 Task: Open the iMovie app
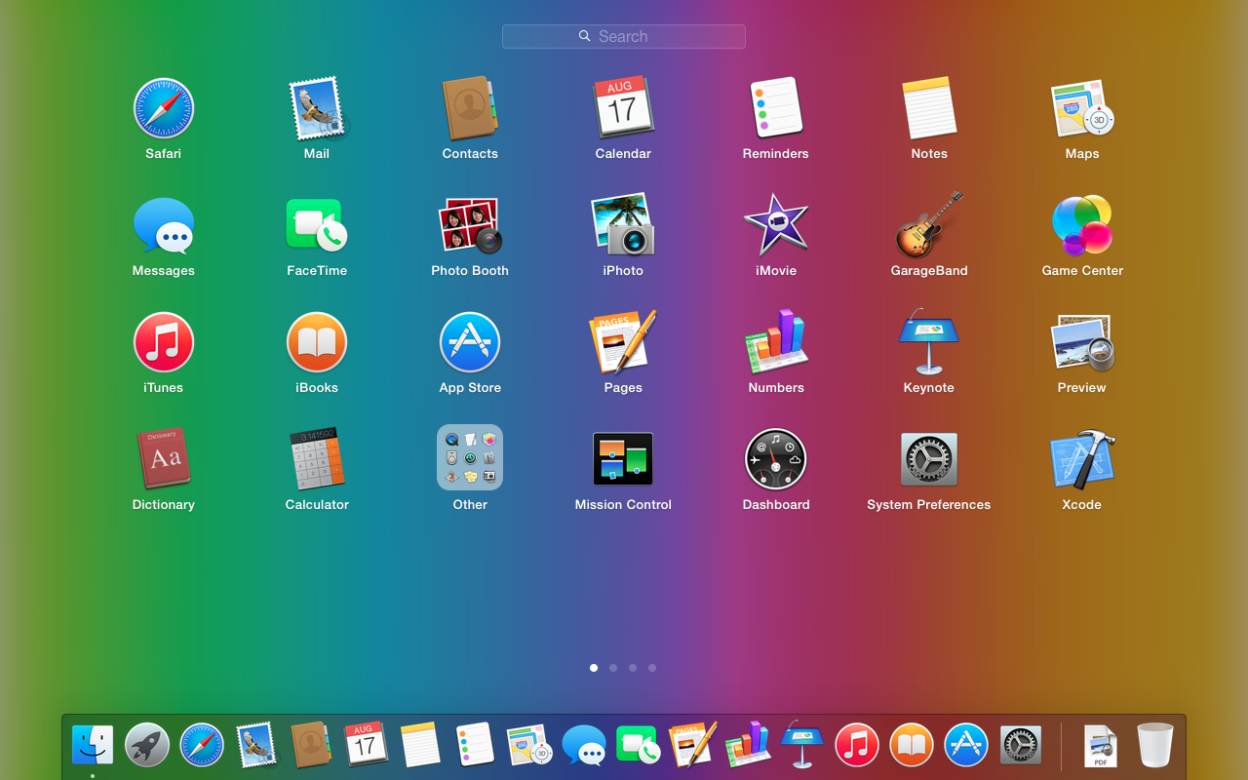pos(776,225)
